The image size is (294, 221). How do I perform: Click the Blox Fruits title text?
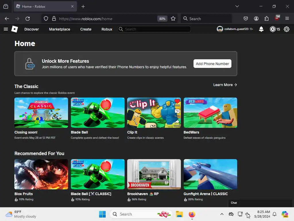tap(24, 194)
